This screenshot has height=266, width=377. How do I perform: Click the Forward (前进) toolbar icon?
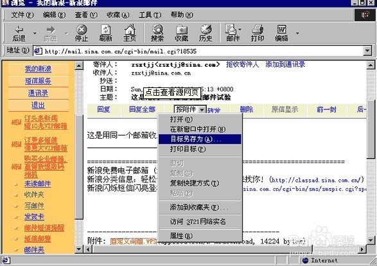tap(51, 33)
